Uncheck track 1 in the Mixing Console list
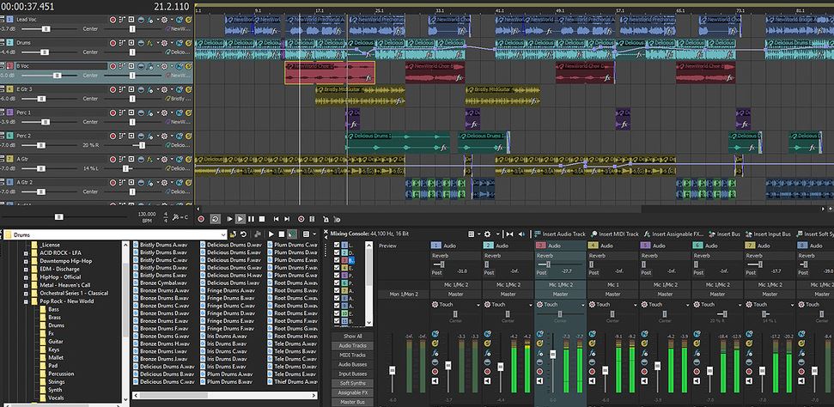Image resolution: width=834 pixels, height=407 pixels. (337, 245)
